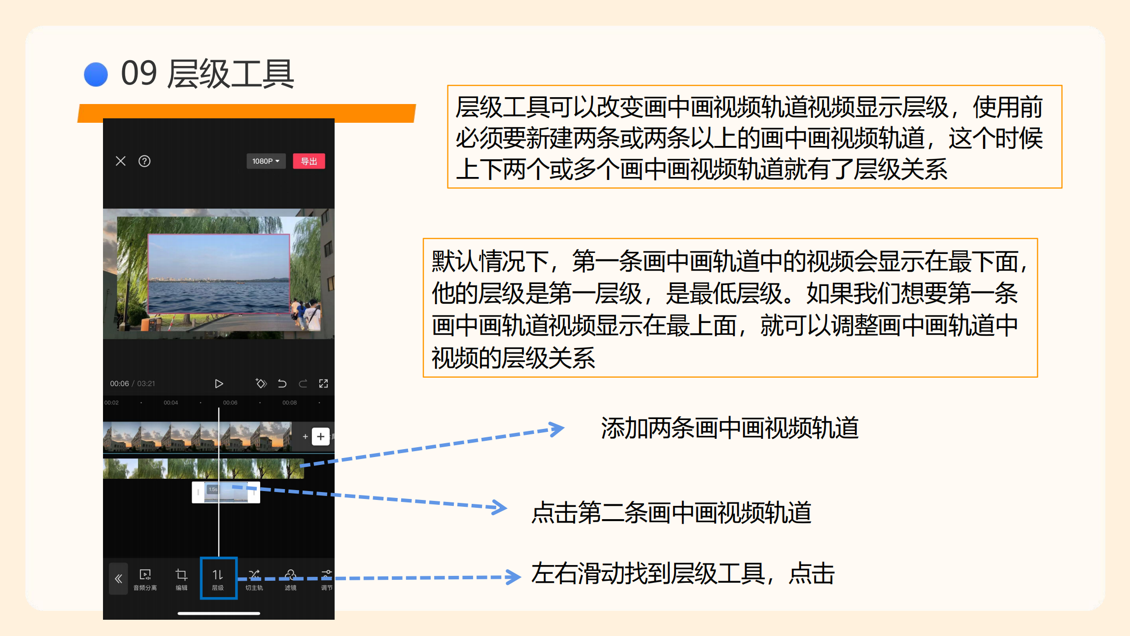Click the 00:08 mark on timeline ruler
The width and height of the screenshot is (1130, 636).
[290, 403]
